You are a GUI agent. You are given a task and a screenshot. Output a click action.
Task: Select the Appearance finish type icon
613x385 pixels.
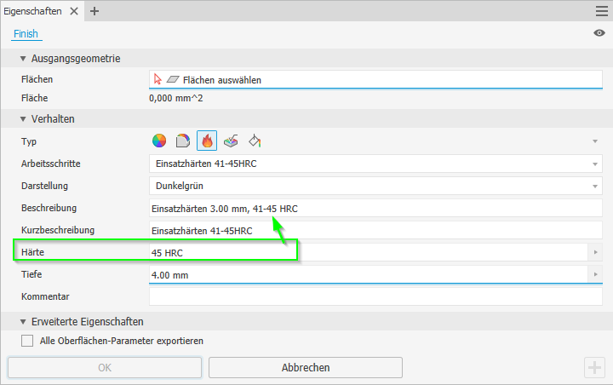159,141
